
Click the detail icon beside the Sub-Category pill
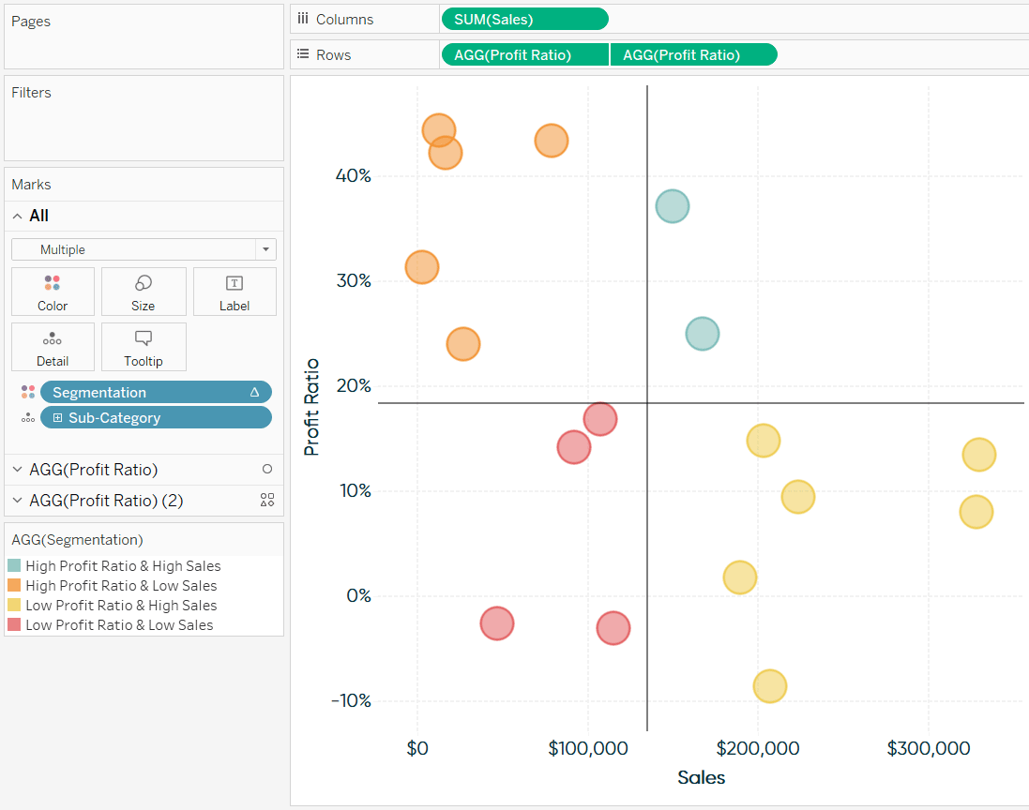(28, 417)
